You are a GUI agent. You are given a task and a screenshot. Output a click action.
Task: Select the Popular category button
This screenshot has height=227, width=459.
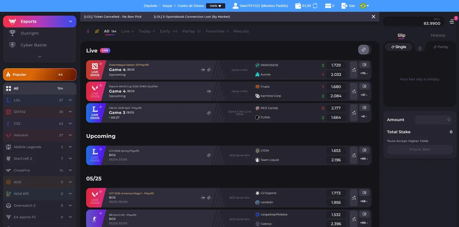[40, 75]
